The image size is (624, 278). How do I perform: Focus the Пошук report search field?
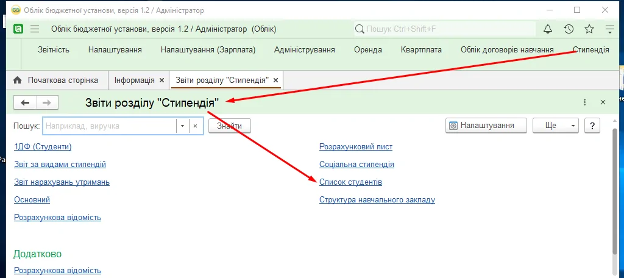(x=110, y=126)
